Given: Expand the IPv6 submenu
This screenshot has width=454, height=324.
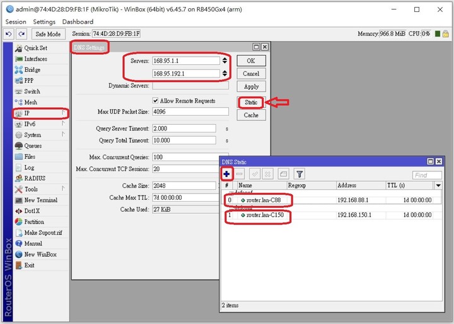Looking at the screenshot, I should coord(40,124).
